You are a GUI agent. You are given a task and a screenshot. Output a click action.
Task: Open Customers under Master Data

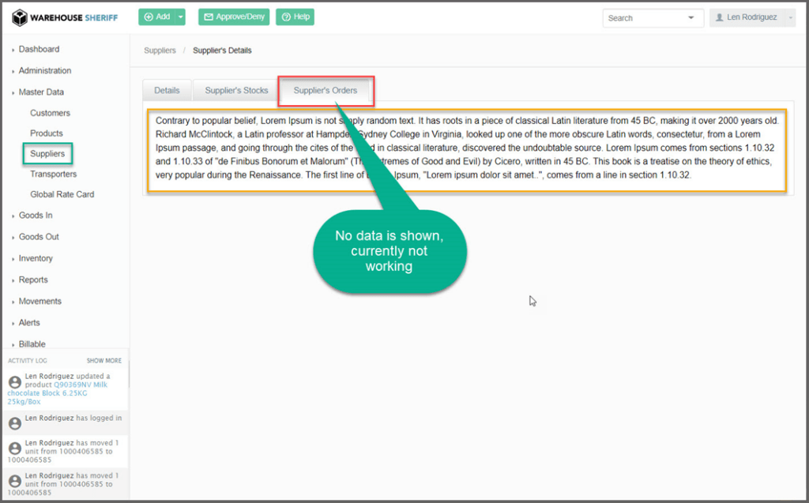pyautogui.click(x=50, y=113)
